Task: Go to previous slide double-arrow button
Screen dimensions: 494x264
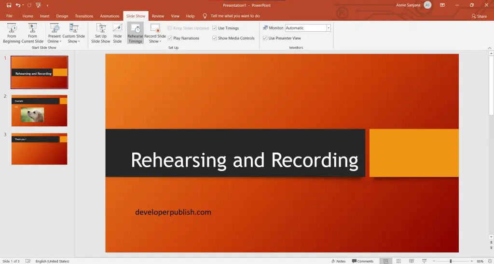Action: pos(491,243)
